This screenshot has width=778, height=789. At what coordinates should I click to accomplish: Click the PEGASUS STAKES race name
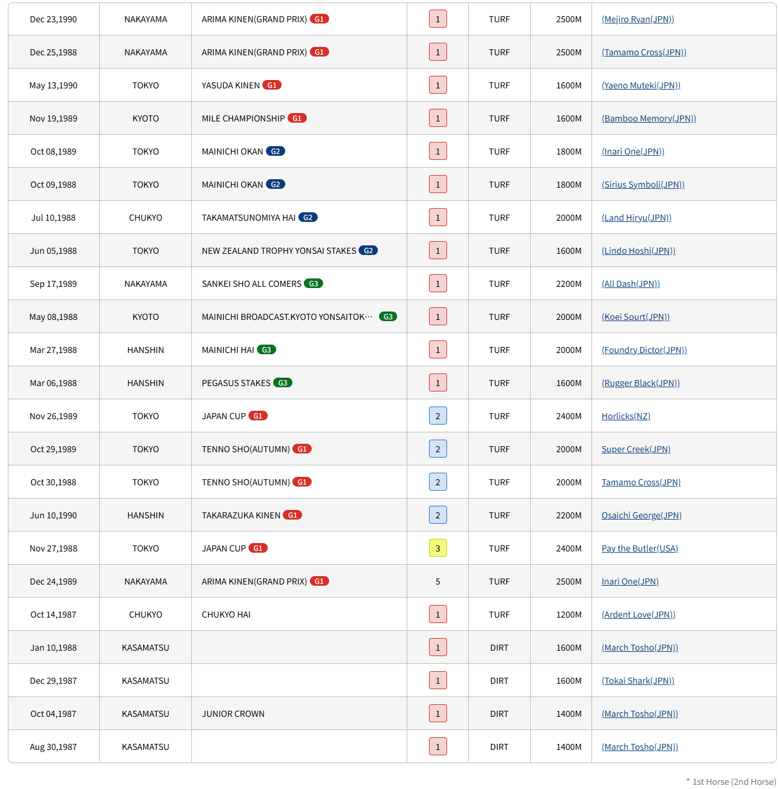(236, 383)
